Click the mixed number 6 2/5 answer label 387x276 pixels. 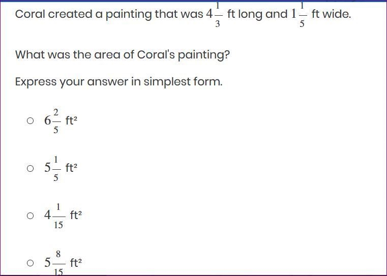tap(52, 121)
